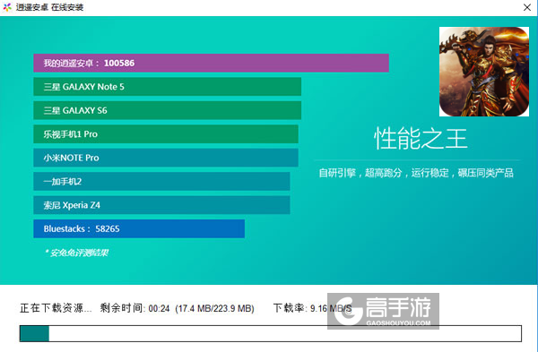Select the 三星 GALAXY S6 bar
Screen dimensions: 538x352
[x=167, y=110]
